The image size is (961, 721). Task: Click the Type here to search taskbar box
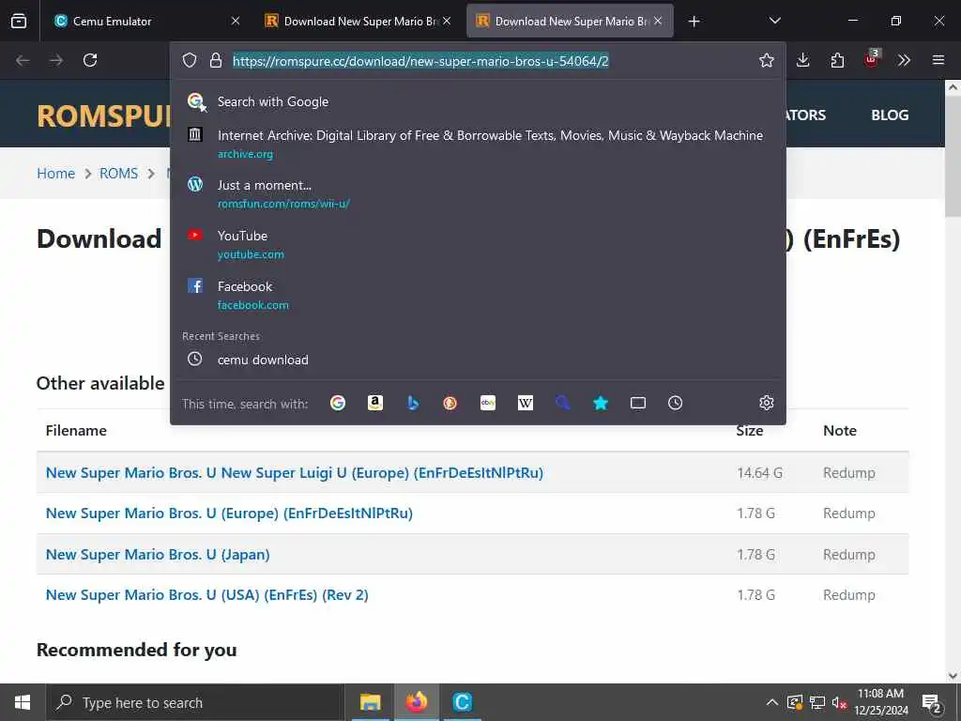click(x=194, y=702)
